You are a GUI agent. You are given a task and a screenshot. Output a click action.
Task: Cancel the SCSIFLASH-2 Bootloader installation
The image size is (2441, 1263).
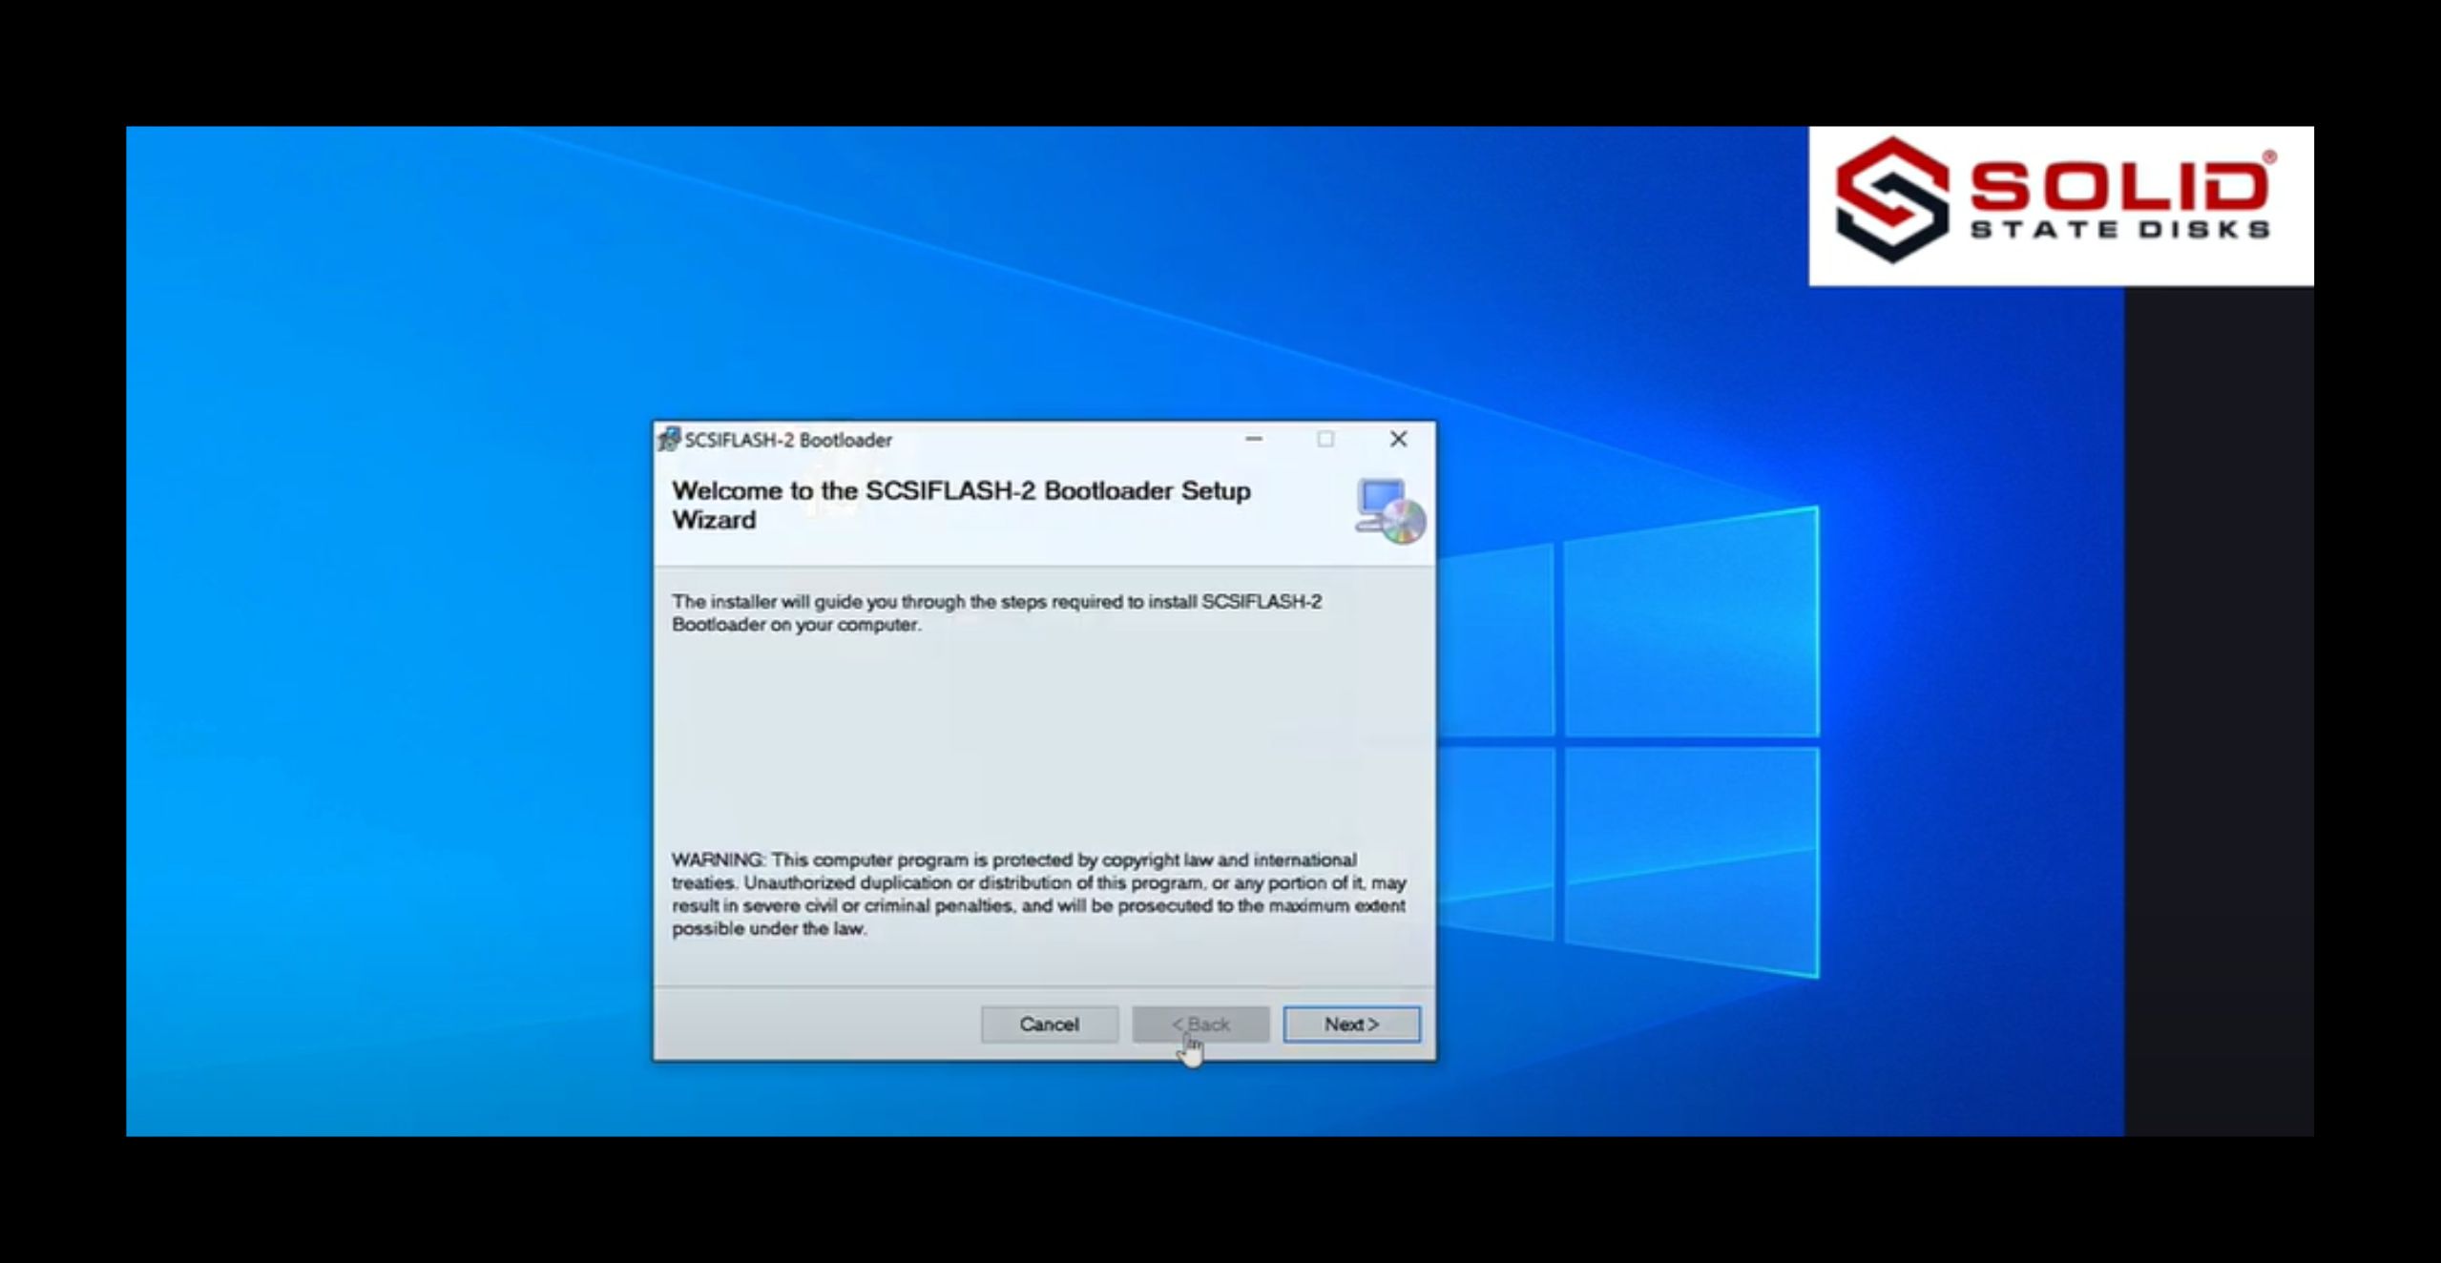[x=1049, y=1024]
